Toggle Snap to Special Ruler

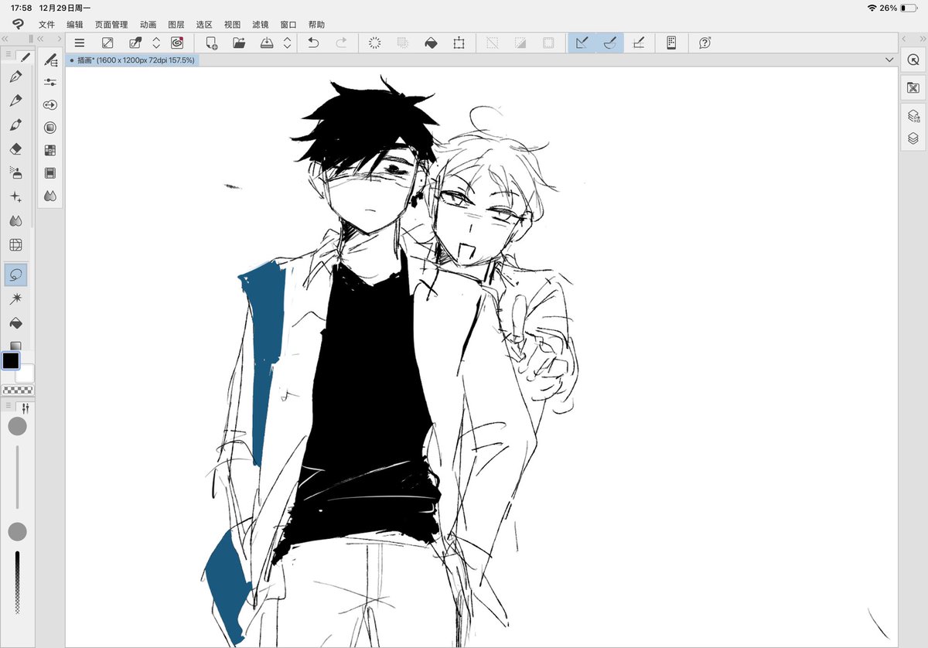pos(609,43)
